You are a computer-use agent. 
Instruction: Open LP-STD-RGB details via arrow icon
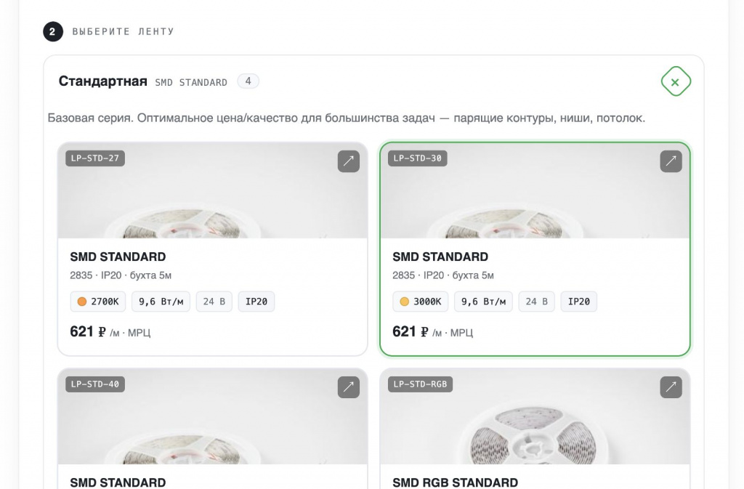[671, 387]
